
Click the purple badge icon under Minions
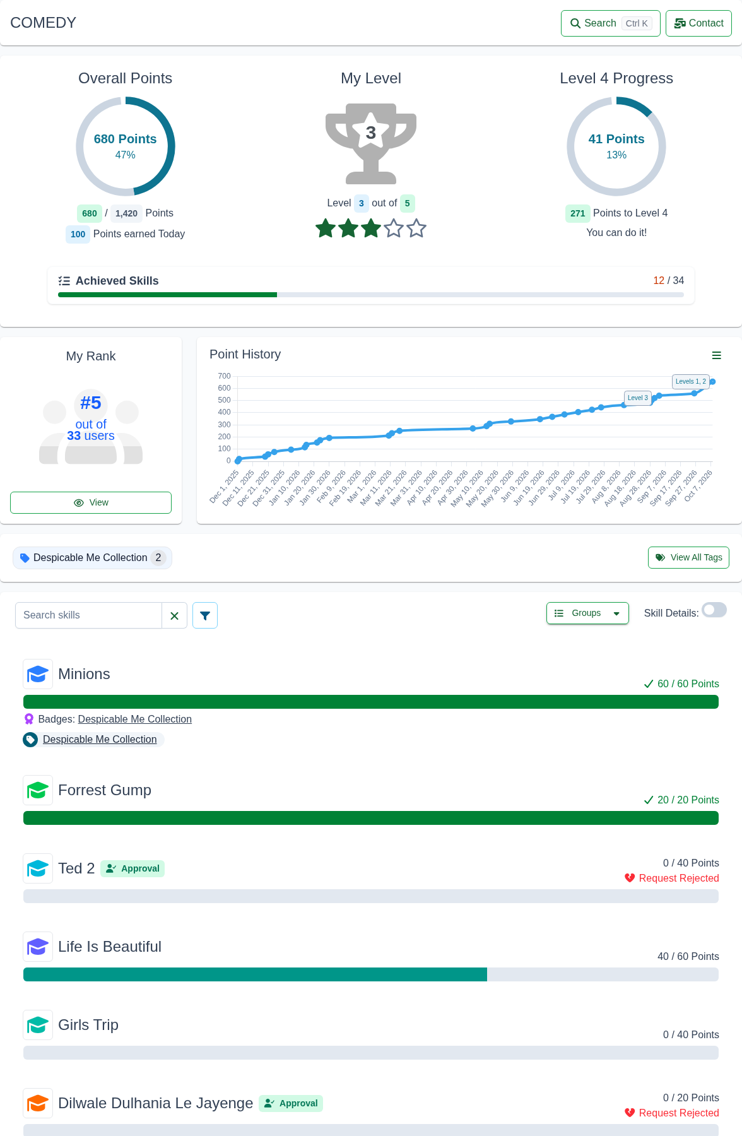click(x=29, y=719)
